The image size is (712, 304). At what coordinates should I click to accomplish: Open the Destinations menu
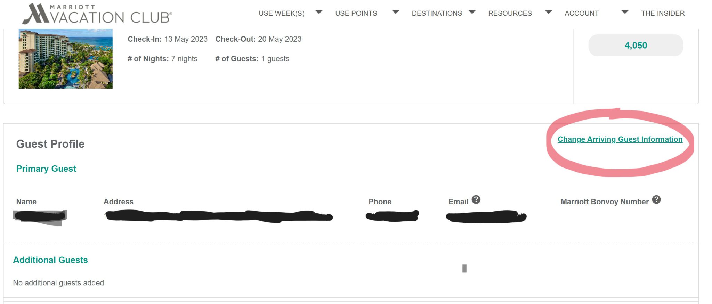point(437,13)
